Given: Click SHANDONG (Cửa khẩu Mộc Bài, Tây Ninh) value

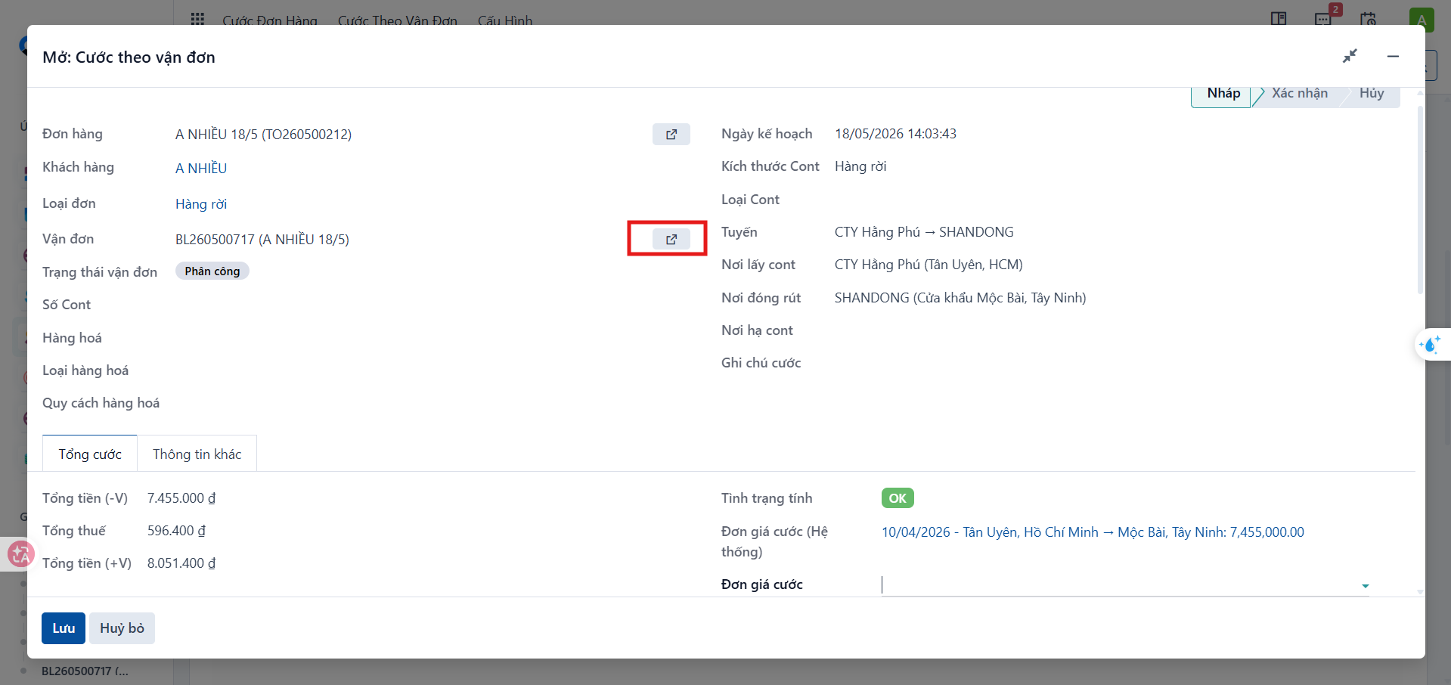Looking at the screenshot, I should click(960, 298).
